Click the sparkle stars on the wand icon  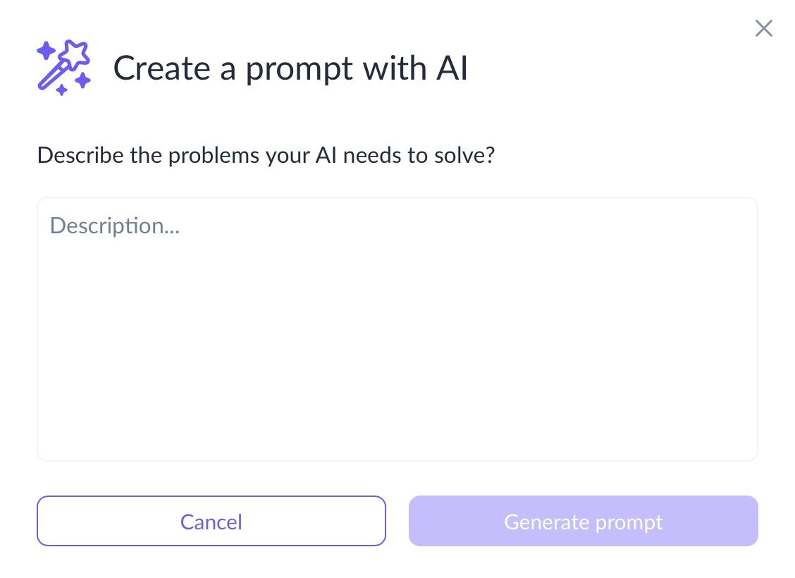coord(48,51)
